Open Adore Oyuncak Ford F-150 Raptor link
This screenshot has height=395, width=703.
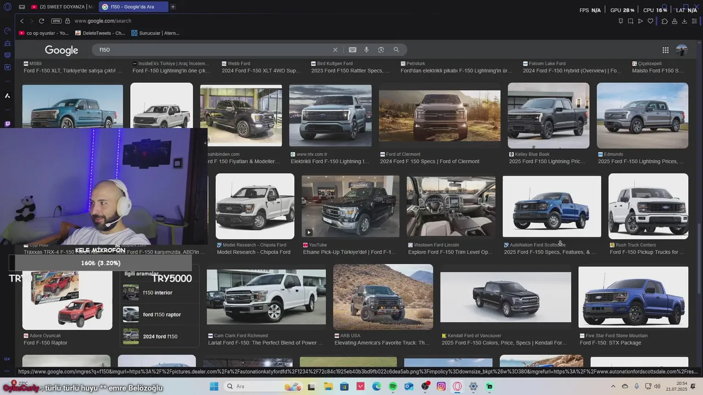[x=46, y=343]
